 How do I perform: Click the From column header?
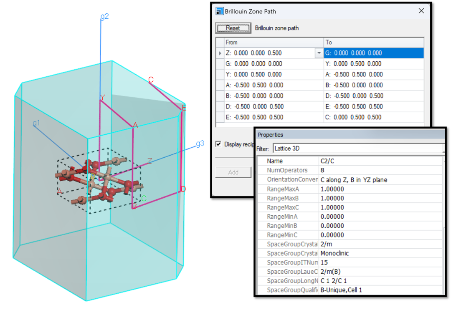274,43
